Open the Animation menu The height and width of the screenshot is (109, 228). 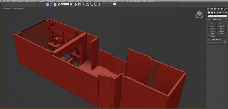[x=50, y=1]
